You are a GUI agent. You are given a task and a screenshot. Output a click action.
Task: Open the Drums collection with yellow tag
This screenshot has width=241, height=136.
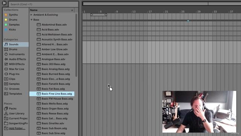[x=13, y=20]
